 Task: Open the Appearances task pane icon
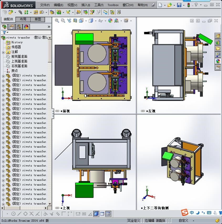(218, 61)
